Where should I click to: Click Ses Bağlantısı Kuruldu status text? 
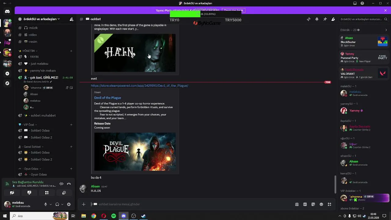click(28, 182)
